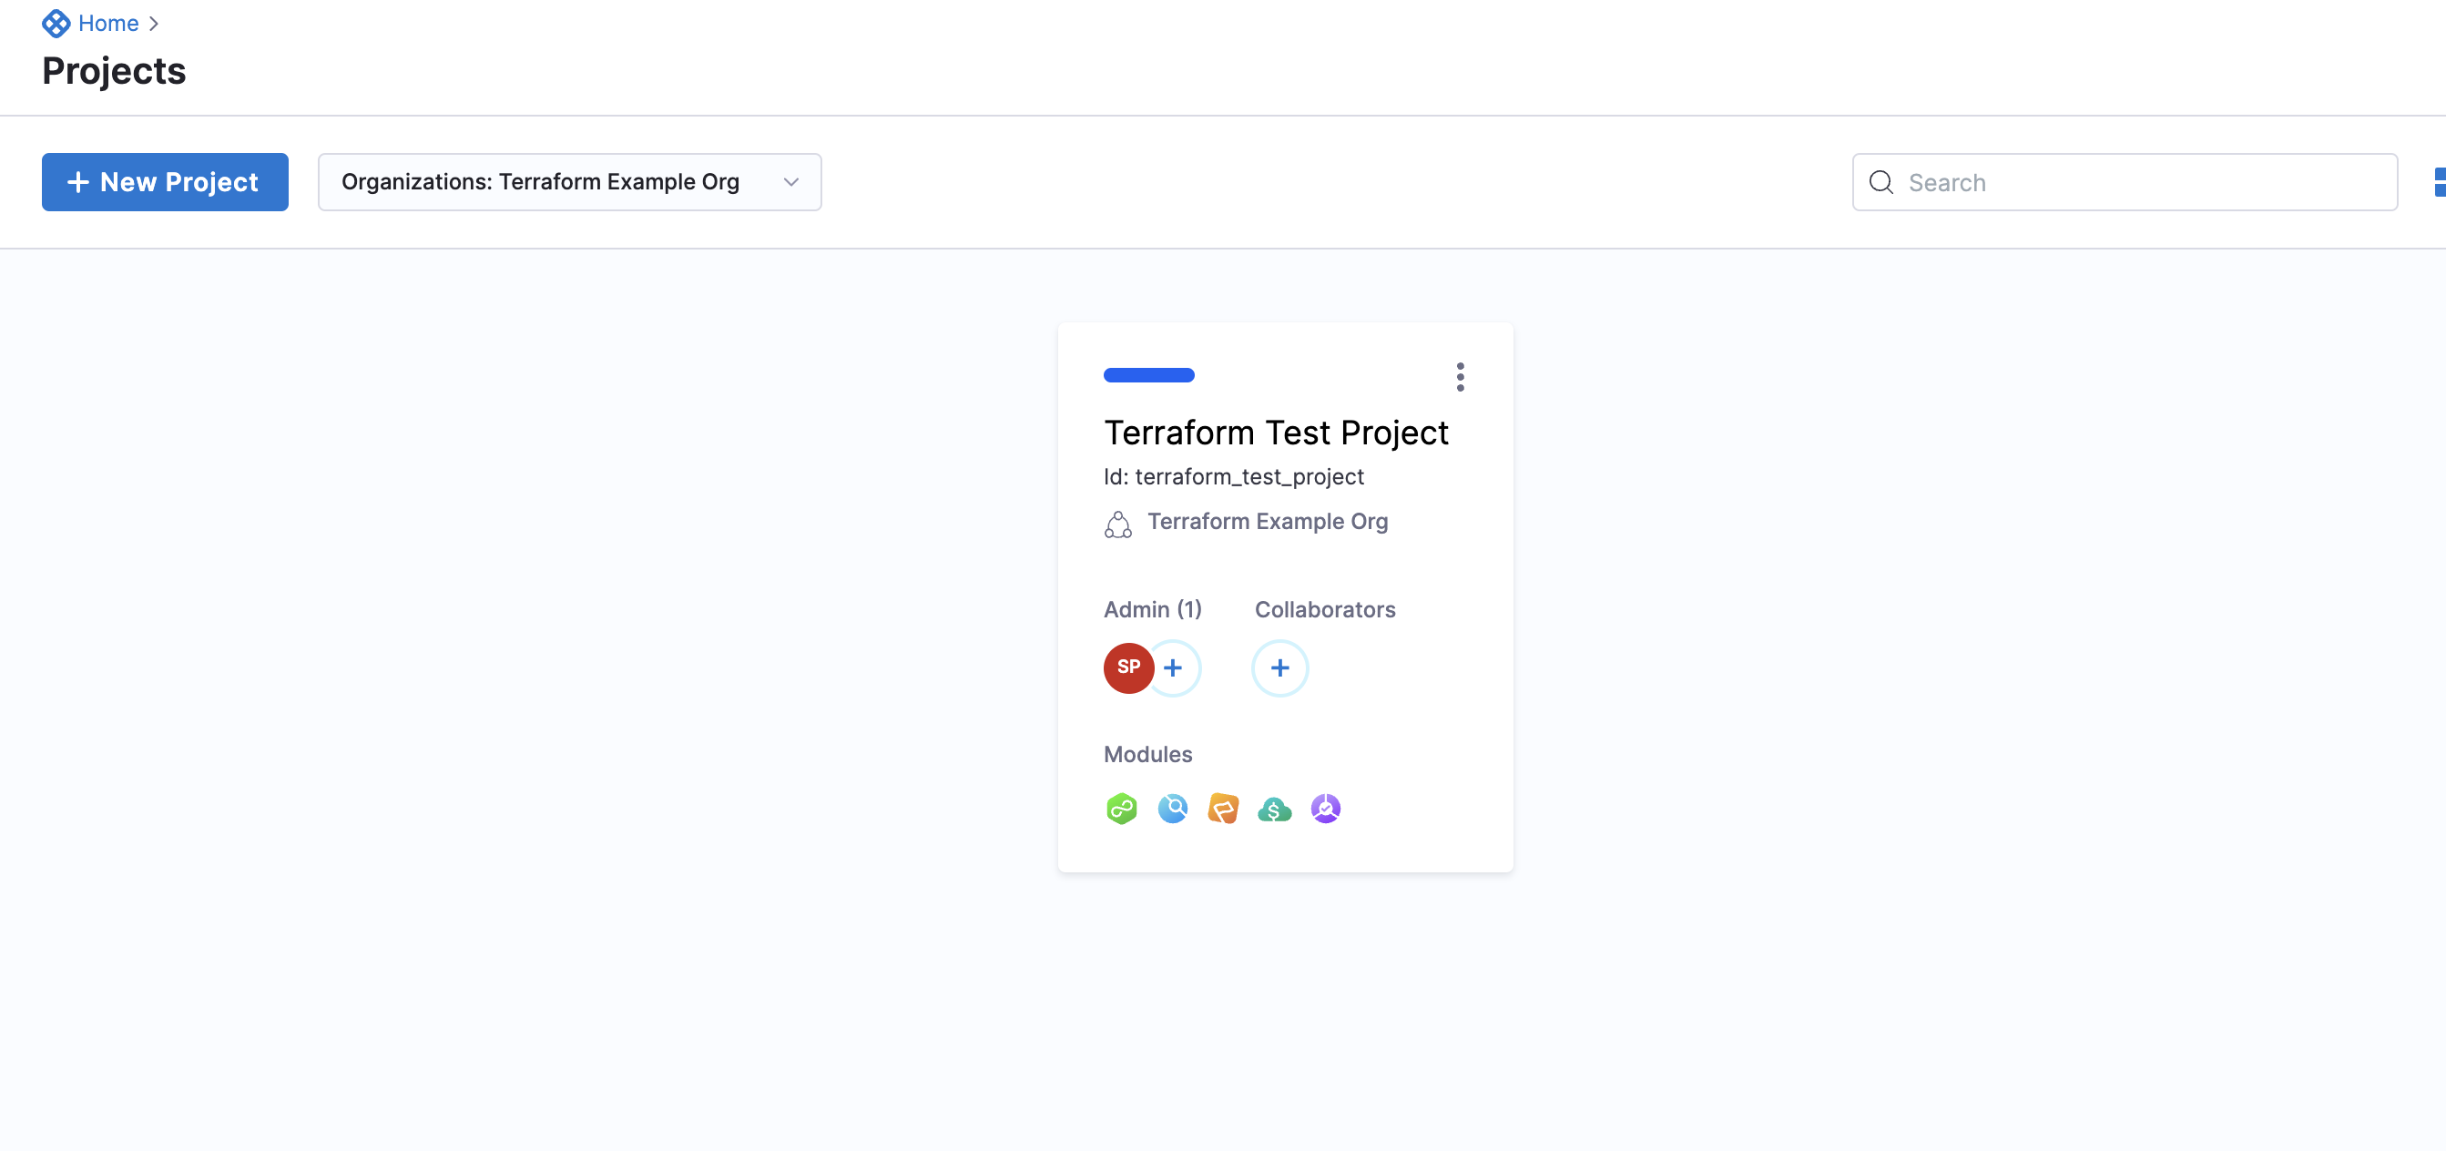Open the three-dot menu on the project card
Viewport: 2446px width, 1151px height.
click(x=1460, y=377)
